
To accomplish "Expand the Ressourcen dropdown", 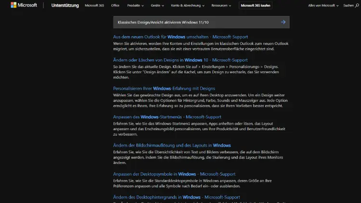I will (x=221, y=5).
